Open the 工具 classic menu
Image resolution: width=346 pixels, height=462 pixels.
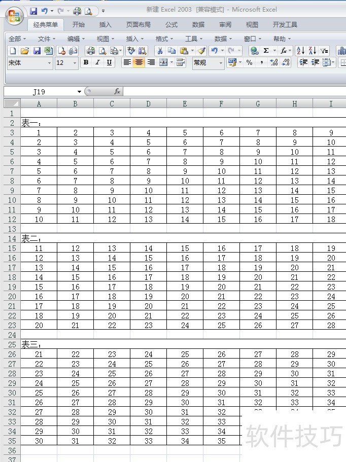click(194, 39)
